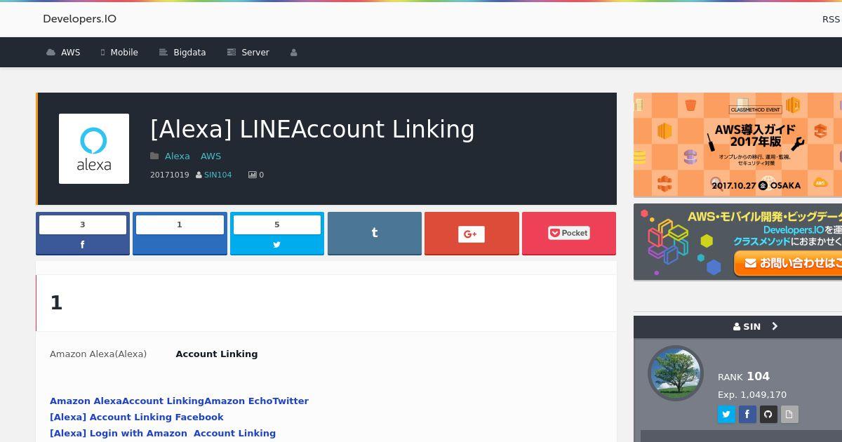Click the share button showing count 1
Viewport: 842px width, 442px height.
pyautogui.click(x=180, y=234)
